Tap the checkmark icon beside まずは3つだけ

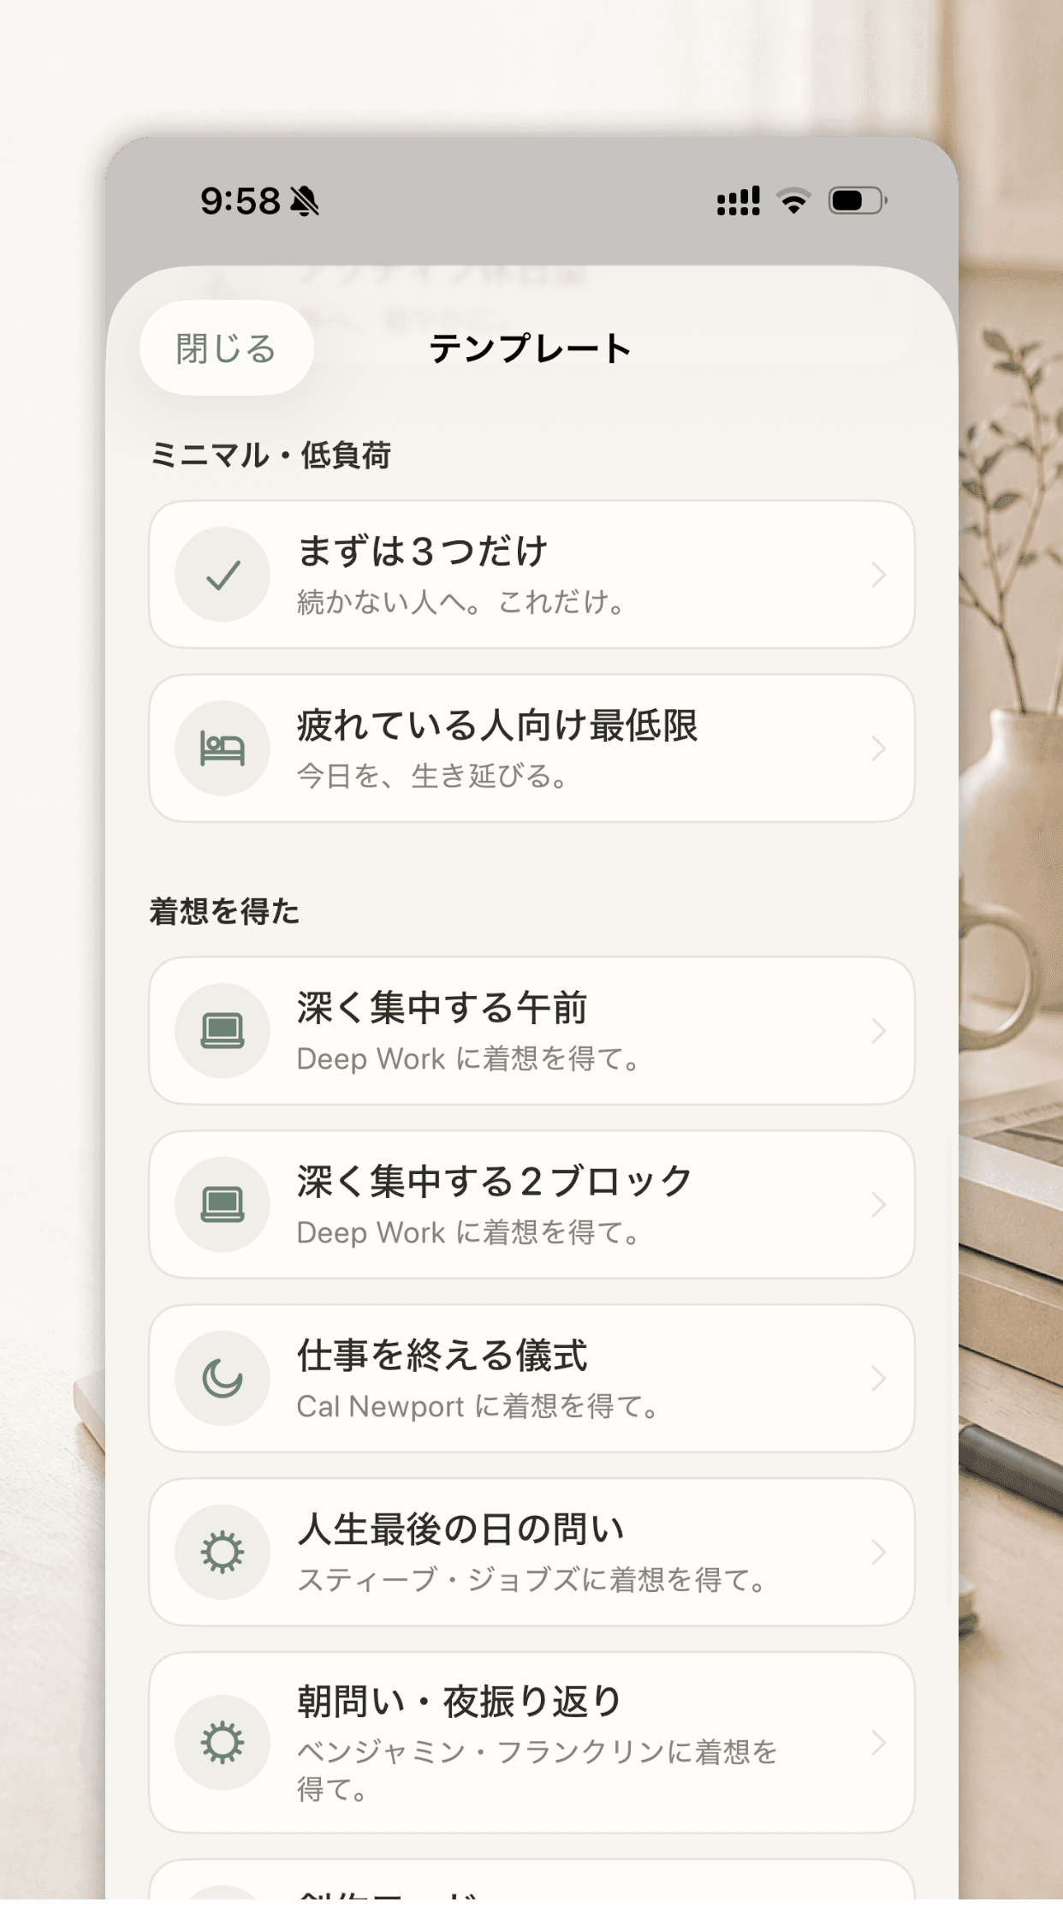(x=223, y=575)
